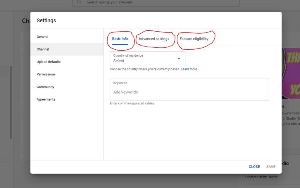Click the 'Select' text in Country of residence
The image size is (300, 188).
point(119,61)
